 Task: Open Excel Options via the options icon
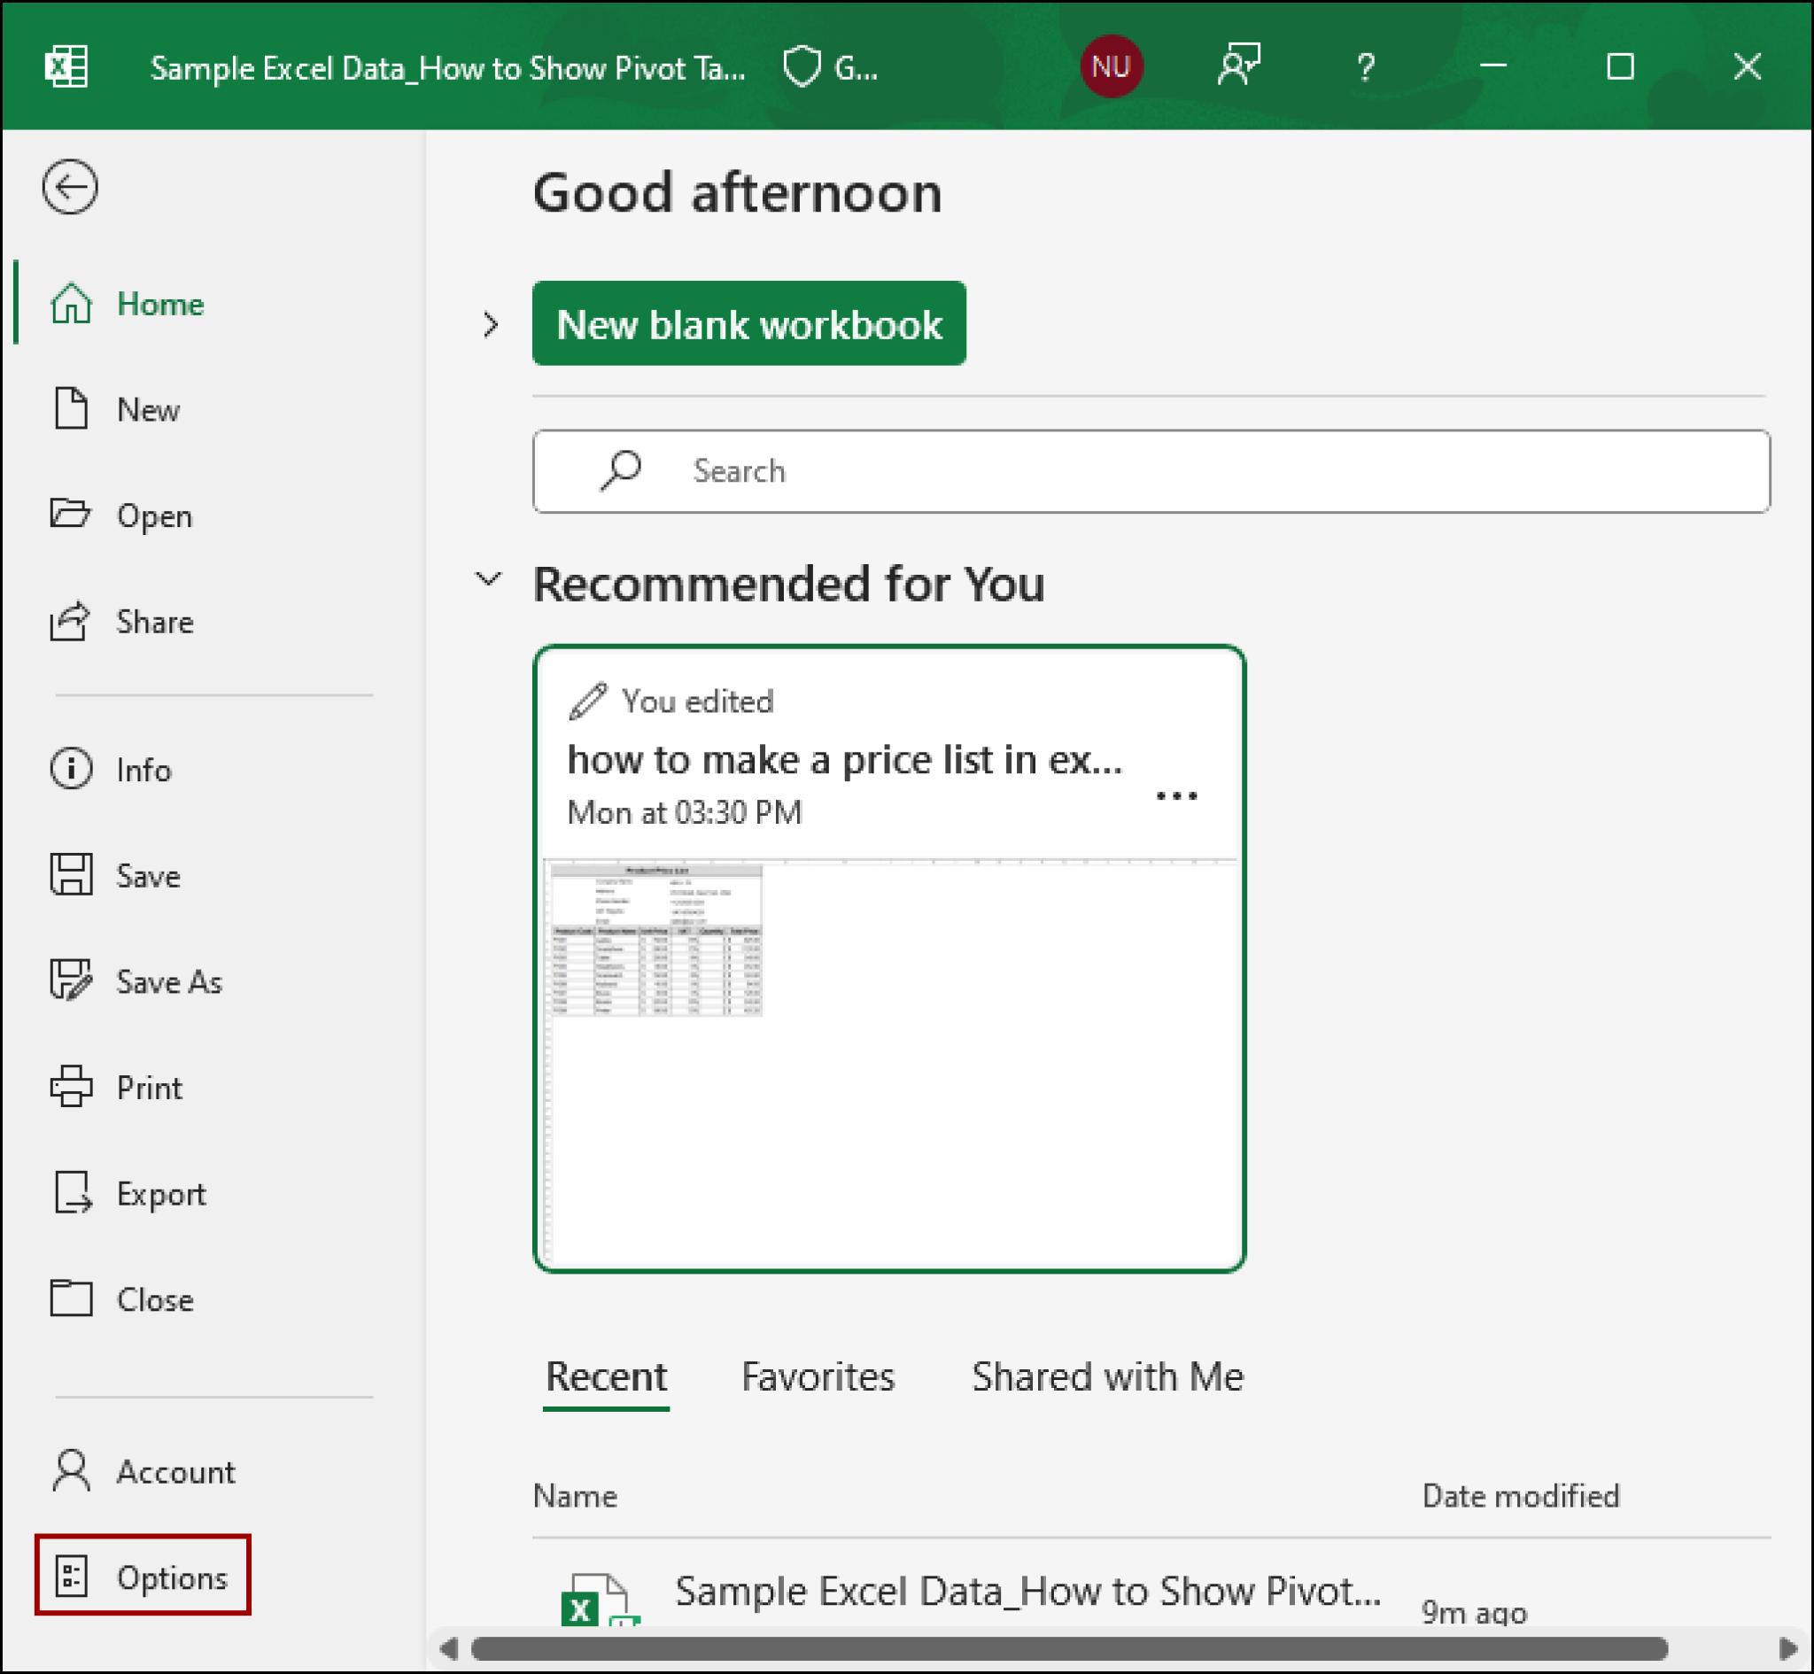click(x=73, y=1577)
